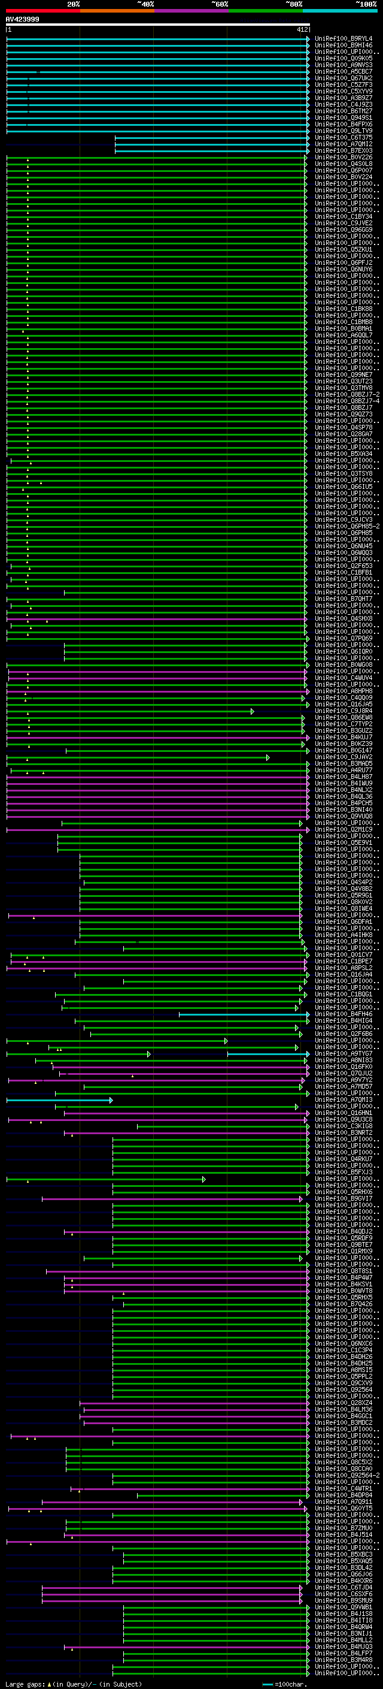This screenshot has height=1689, width=383.
Task: Open hit UniRef100_A5CBC7
Action: pos(344,71)
